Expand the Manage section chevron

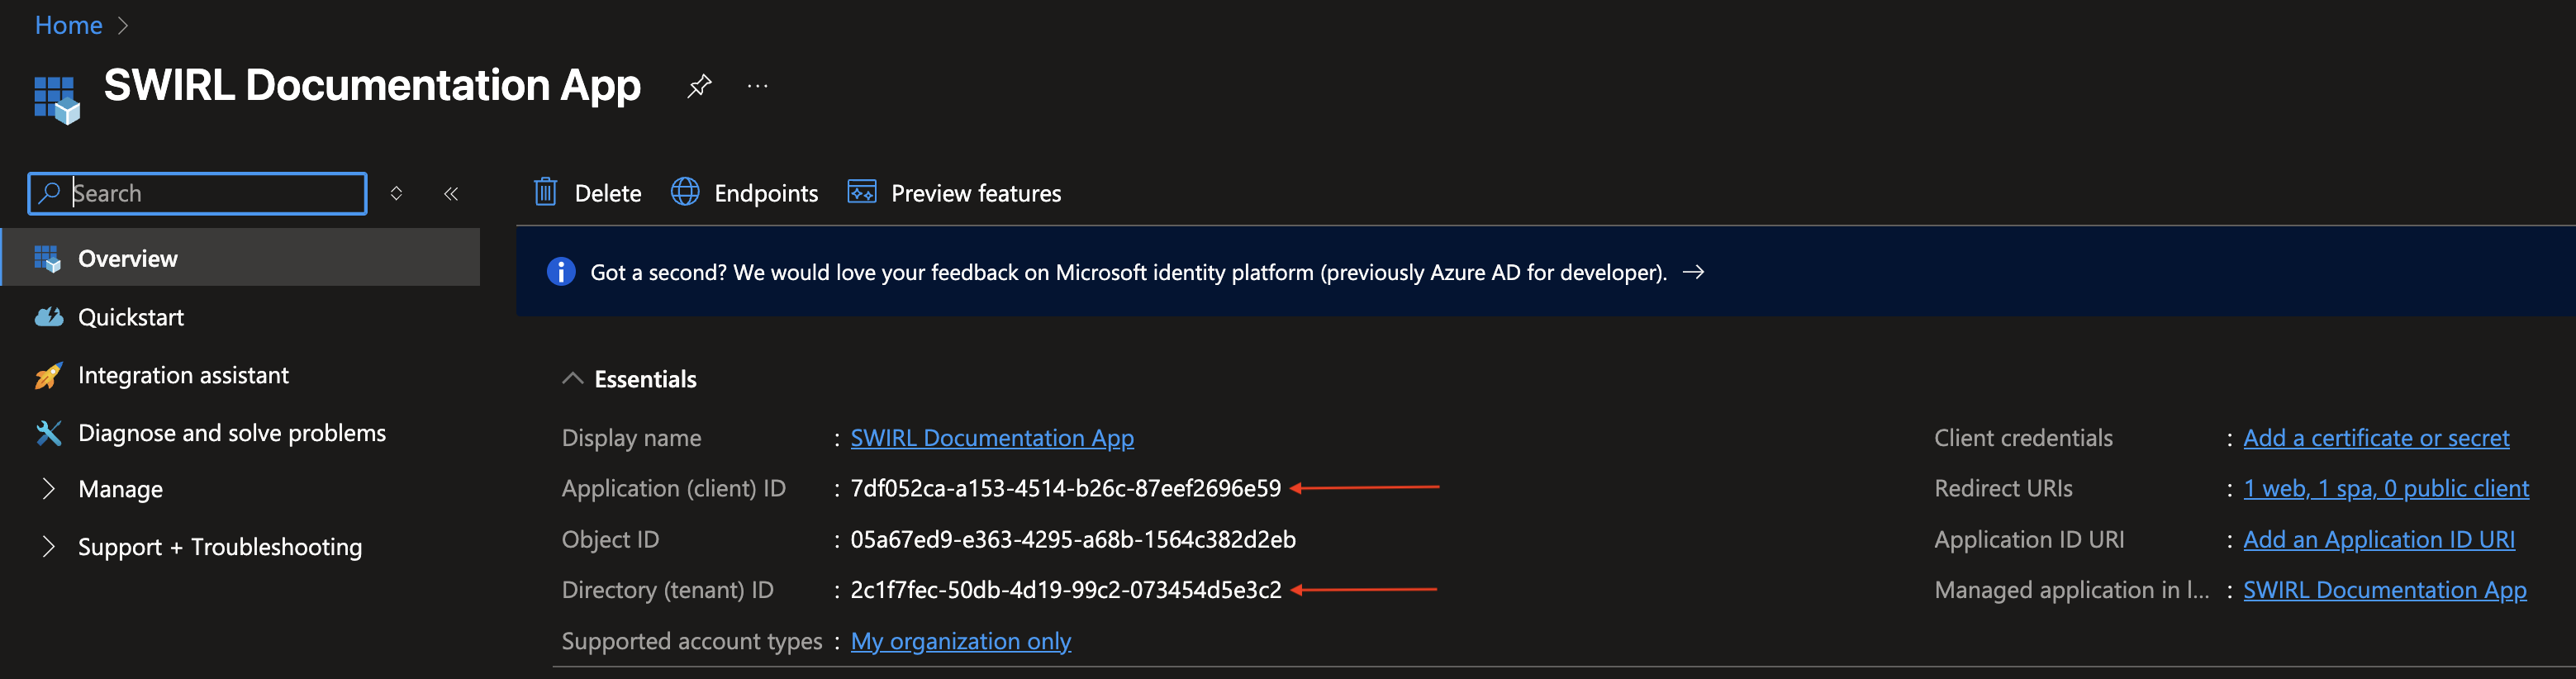(48, 489)
